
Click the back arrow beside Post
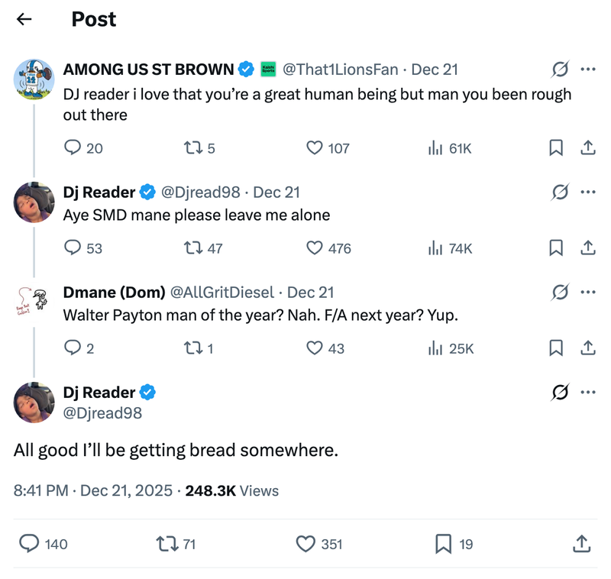click(x=24, y=19)
